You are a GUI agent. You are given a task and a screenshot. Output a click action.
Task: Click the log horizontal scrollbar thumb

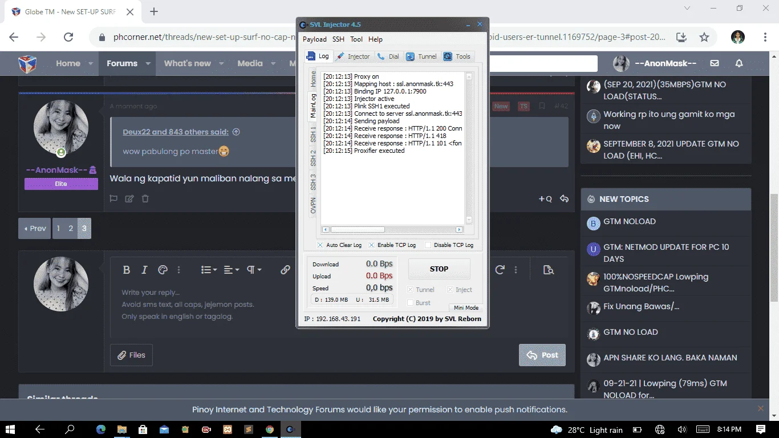click(358, 230)
